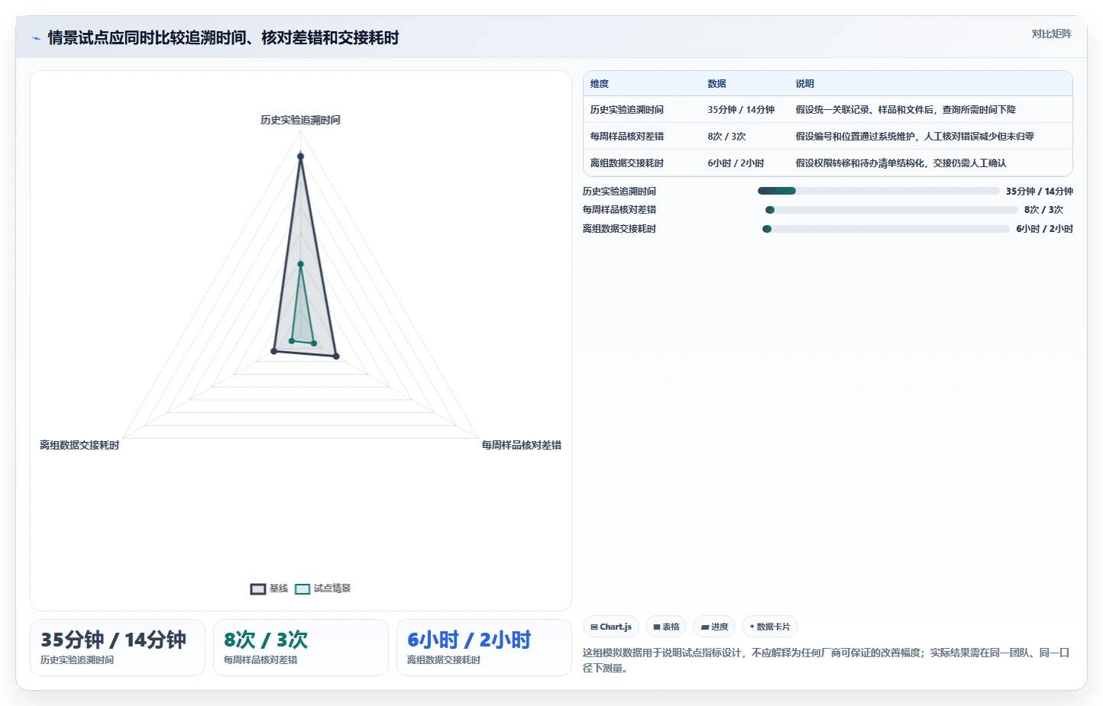Image resolution: width=1103 pixels, height=706 pixels.
Task: Click the 6小时 / 2小时 data card
Action: [484, 647]
